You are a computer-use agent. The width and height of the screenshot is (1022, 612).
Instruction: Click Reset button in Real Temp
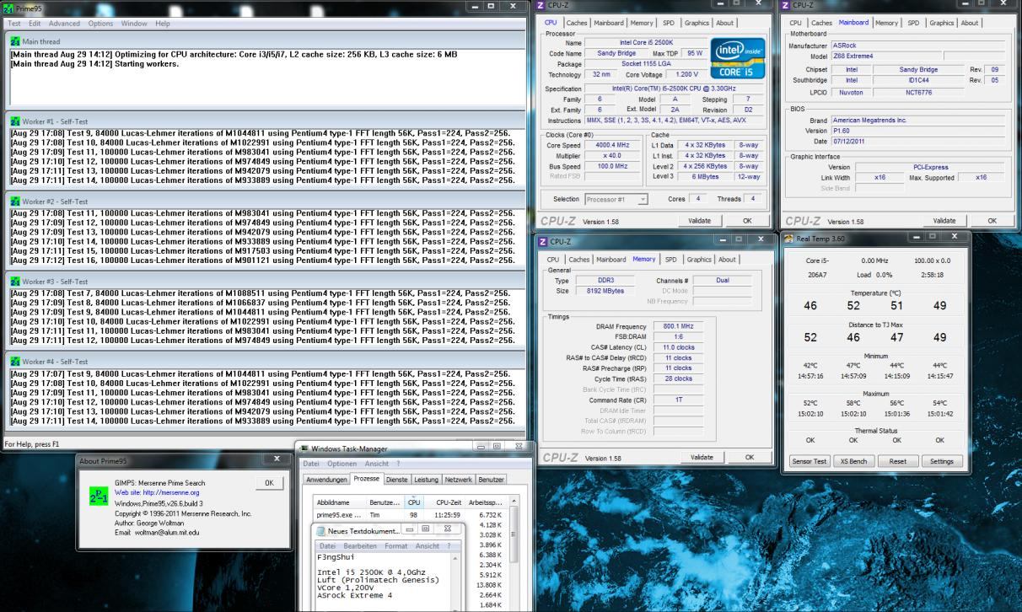coord(897,461)
